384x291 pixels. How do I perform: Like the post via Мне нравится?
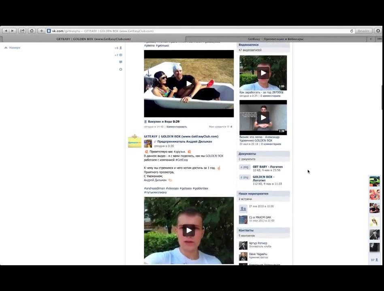[220, 127]
